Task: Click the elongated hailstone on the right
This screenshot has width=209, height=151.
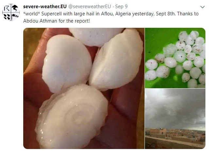Action: tap(116, 59)
